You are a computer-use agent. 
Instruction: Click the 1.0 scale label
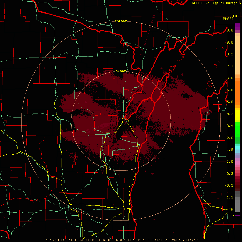(x=230, y=162)
